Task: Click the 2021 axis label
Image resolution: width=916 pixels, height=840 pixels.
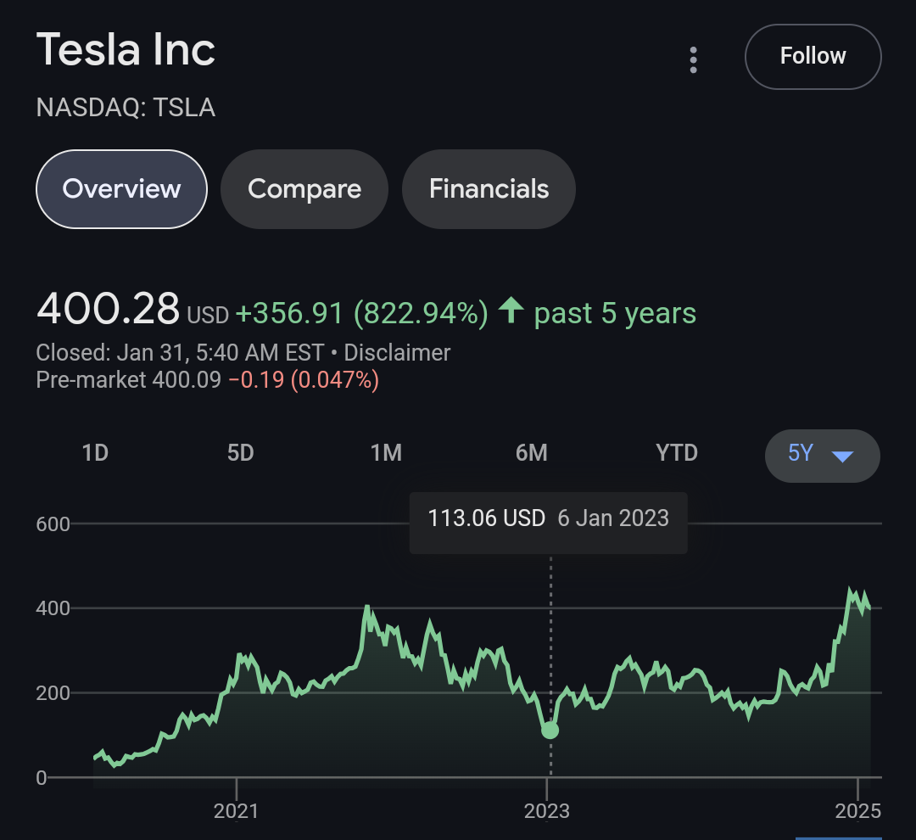Action: pyautogui.click(x=237, y=811)
